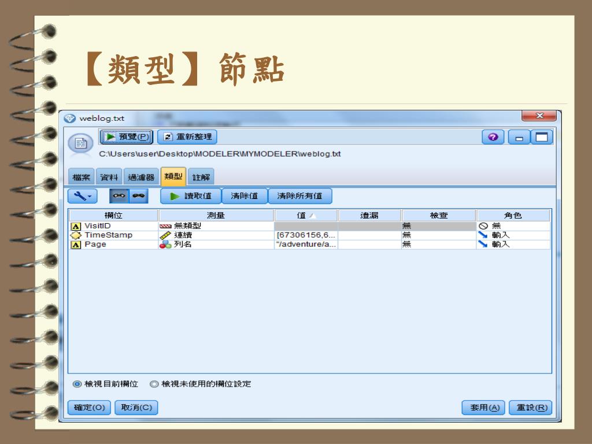Click the 重設(R) button
Viewport: 592px width, 444px height.
(532, 408)
